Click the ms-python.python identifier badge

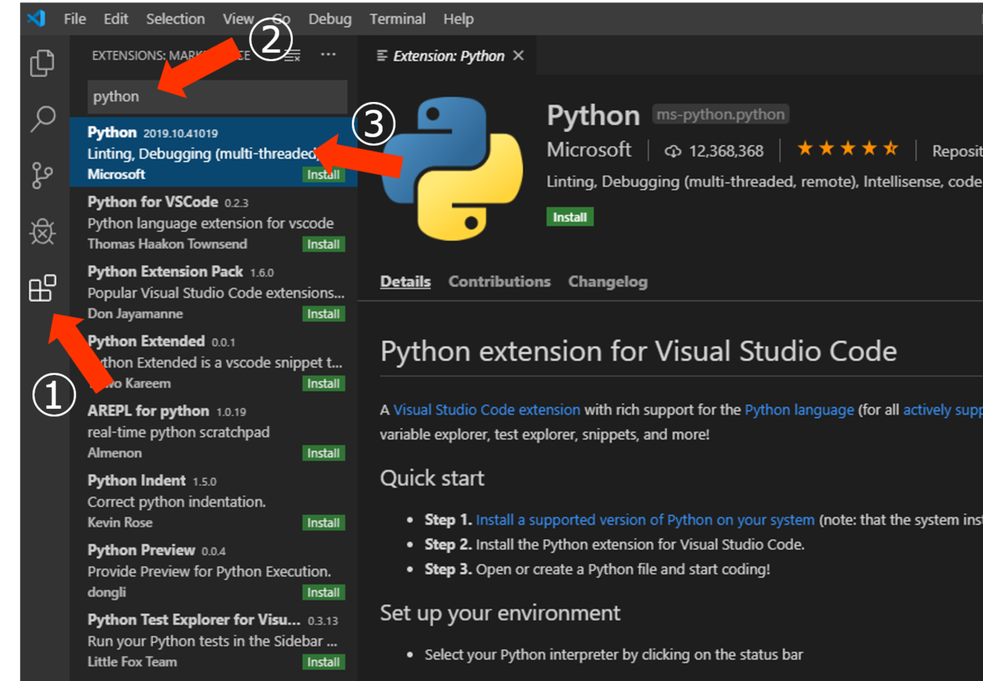point(720,115)
